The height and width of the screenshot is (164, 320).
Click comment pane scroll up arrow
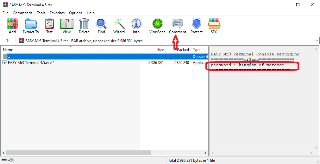click(x=317, y=49)
